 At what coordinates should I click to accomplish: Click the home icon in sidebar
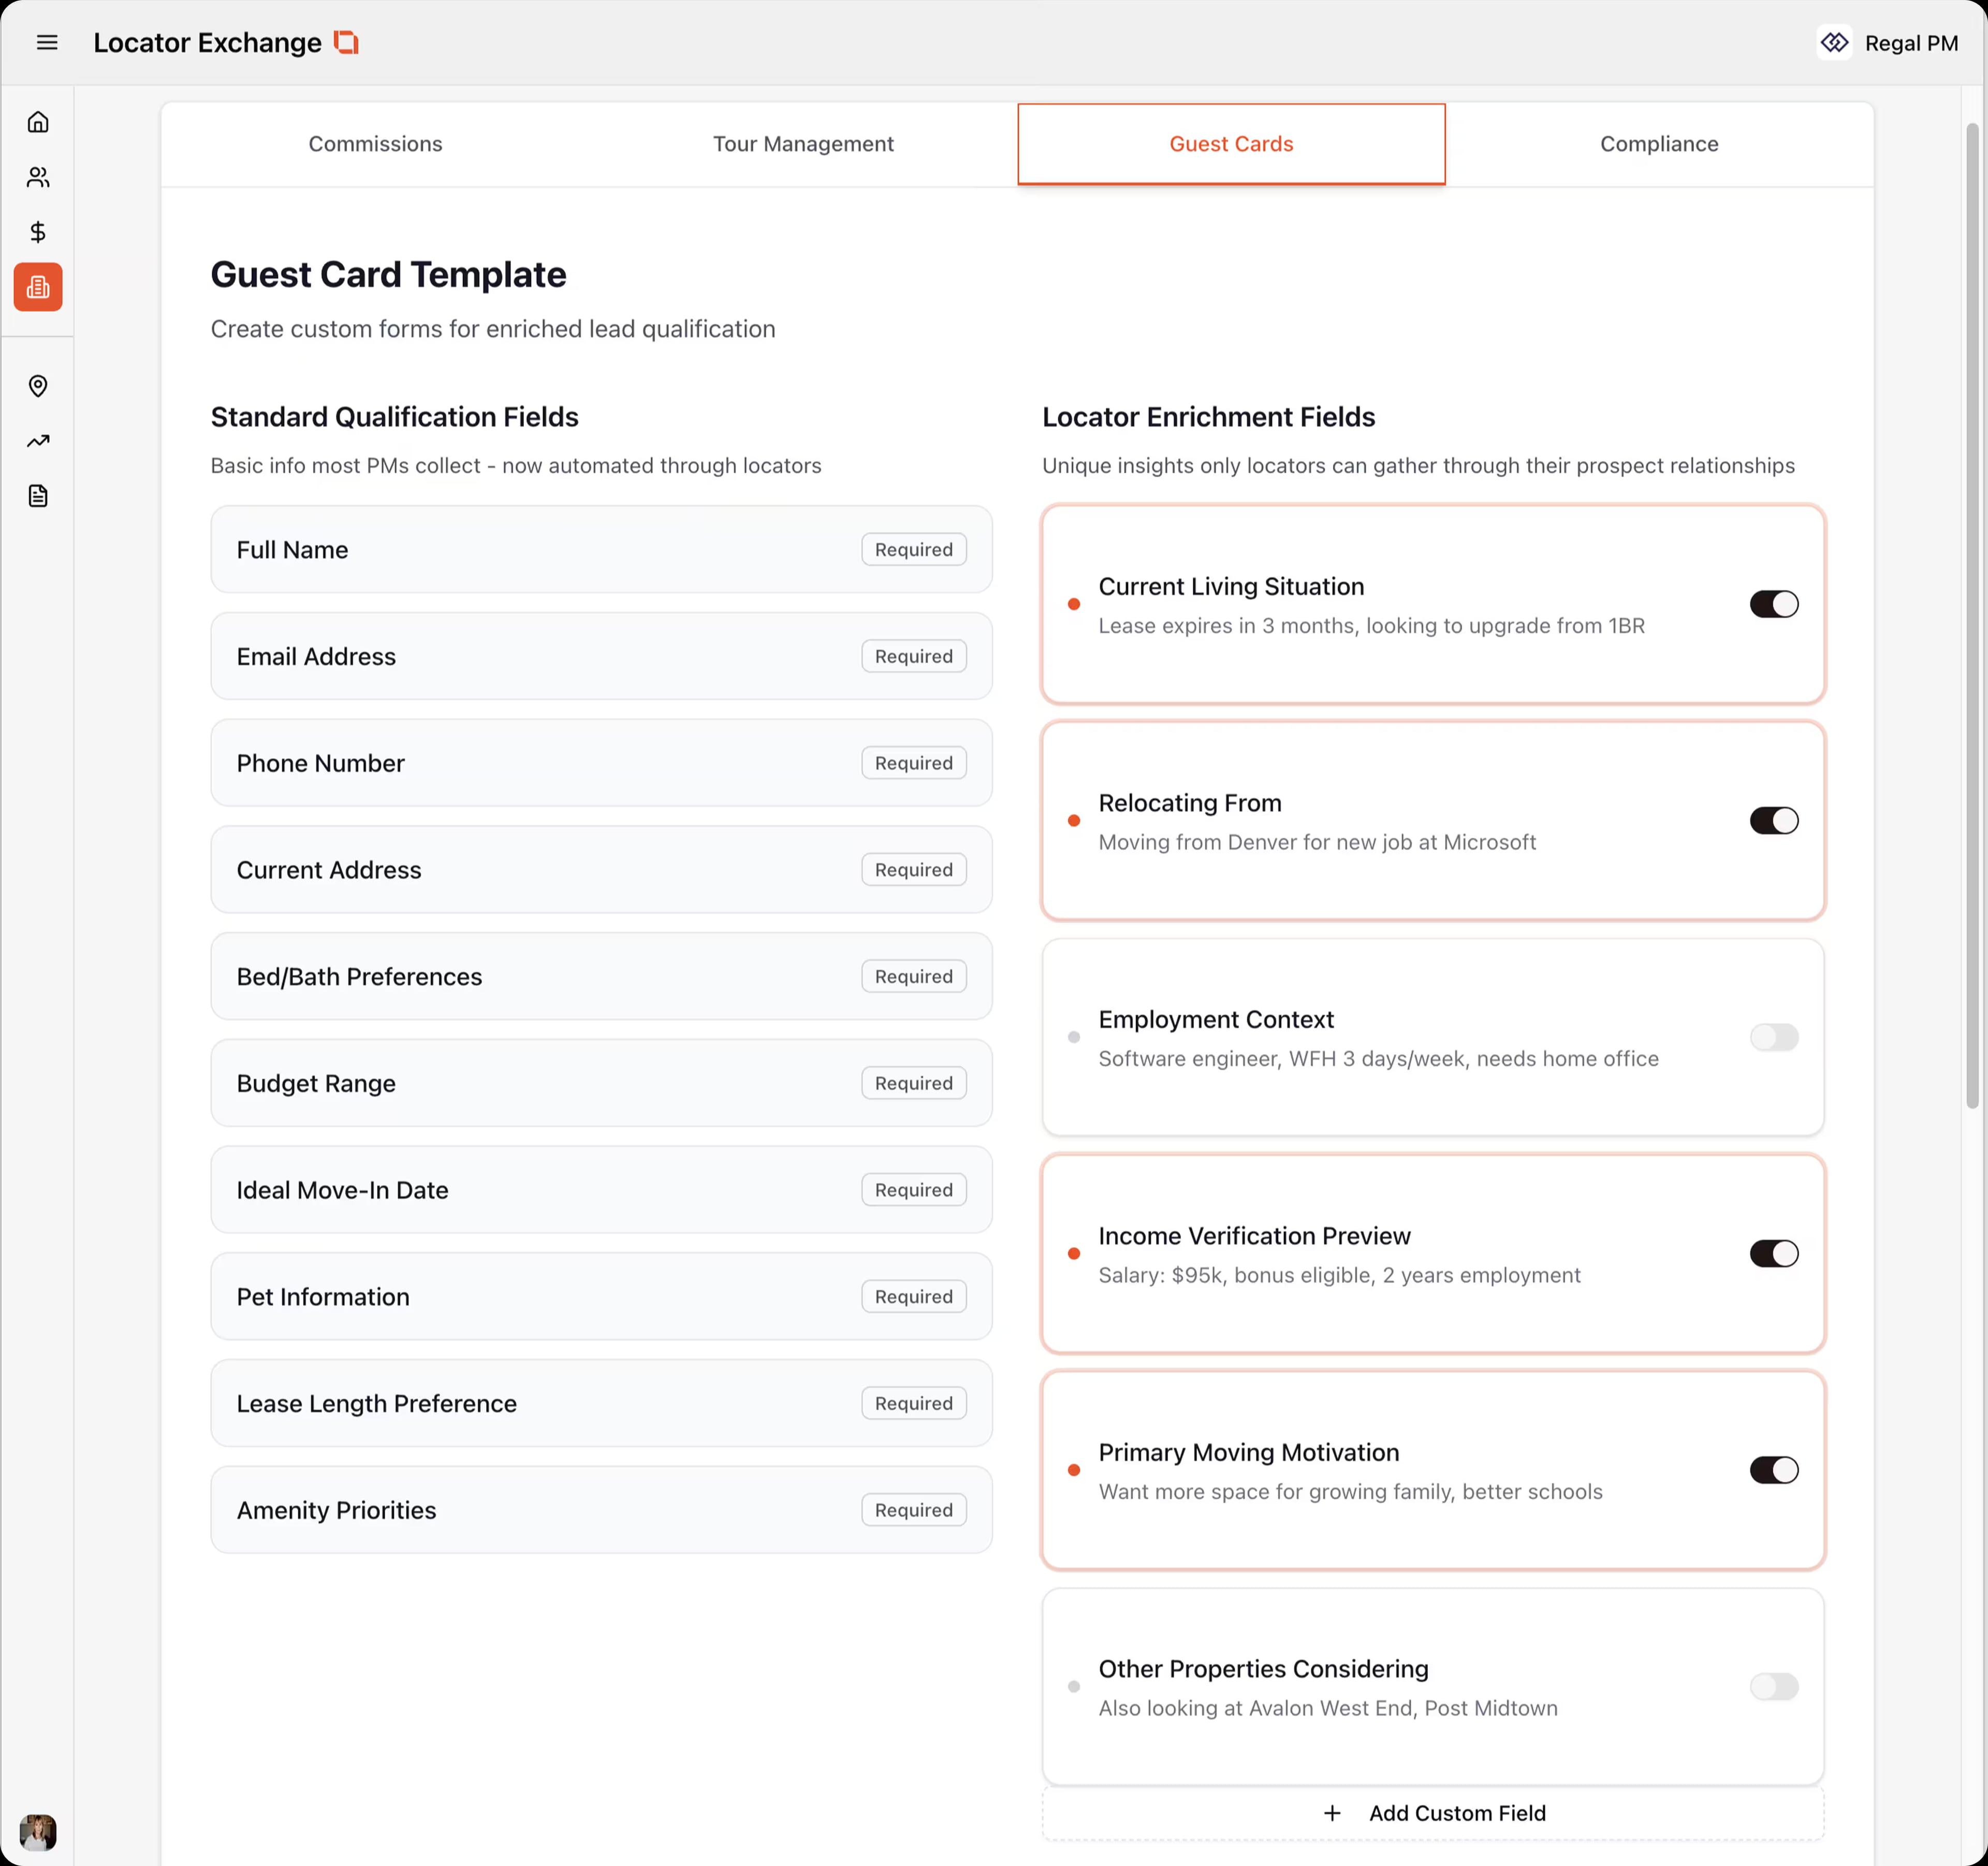pos(38,122)
